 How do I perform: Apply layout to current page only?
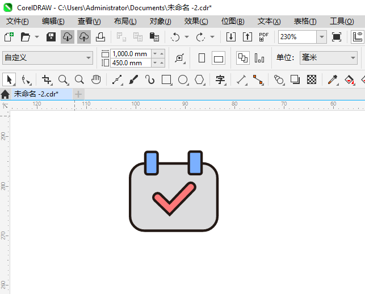(259, 58)
